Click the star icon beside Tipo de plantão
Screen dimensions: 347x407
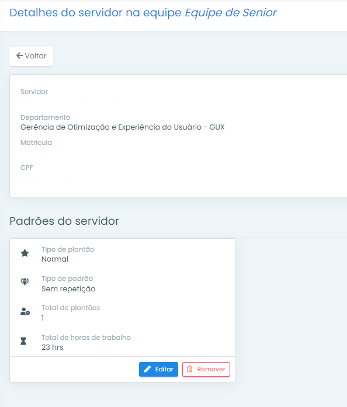[x=25, y=253]
